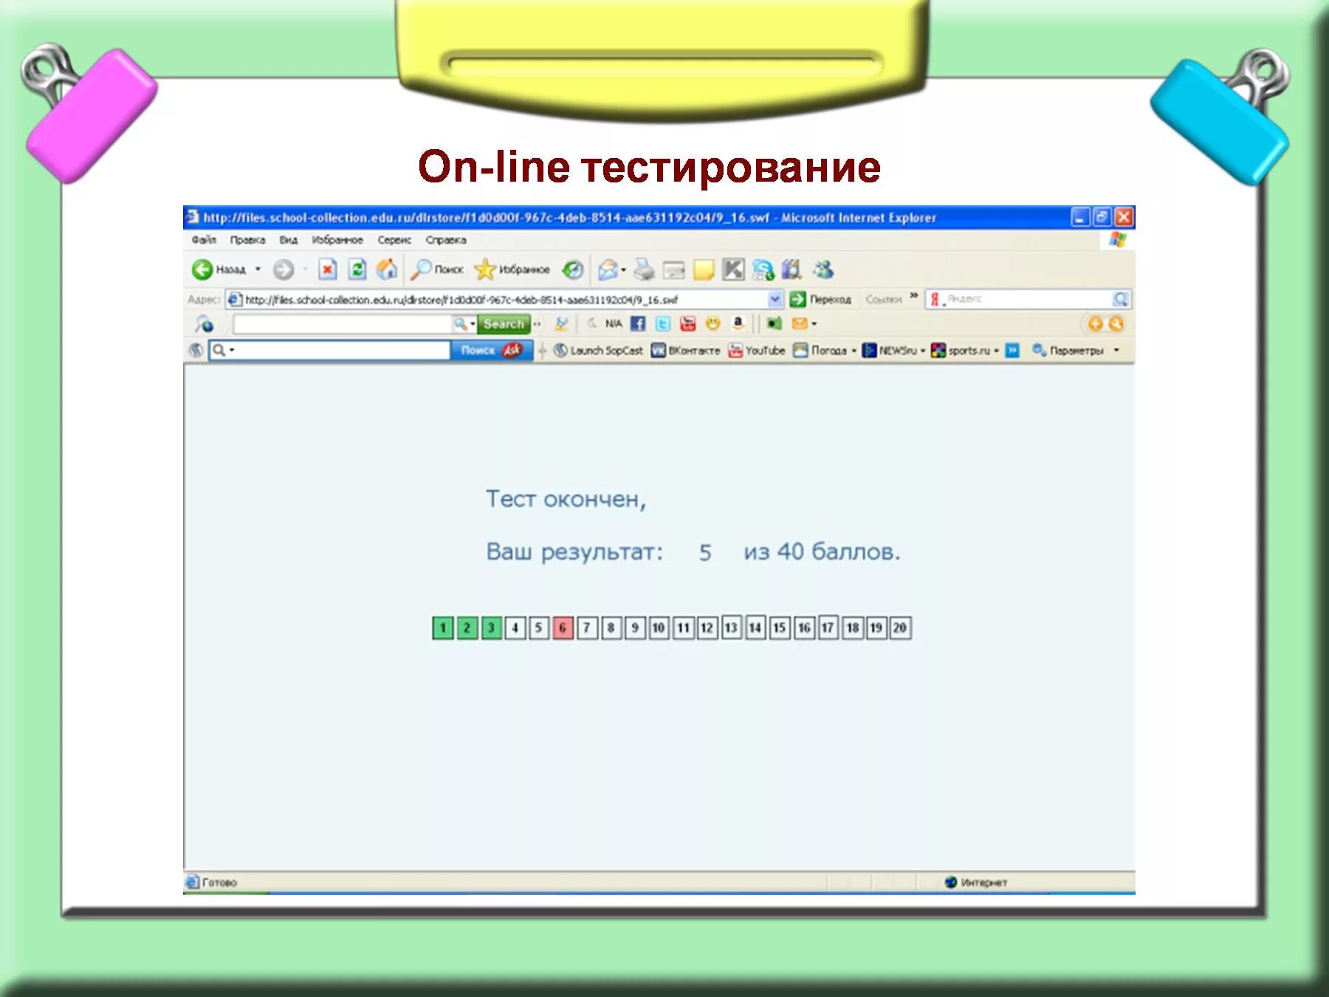This screenshot has width=1329, height=997.
Task: Expand the orange email icon dropdown
Action: [x=814, y=323]
